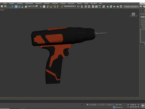Screen dimensions: 145x109
Task: Click the Mirror tool icon
Action: pyautogui.click(x=78, y=7)
